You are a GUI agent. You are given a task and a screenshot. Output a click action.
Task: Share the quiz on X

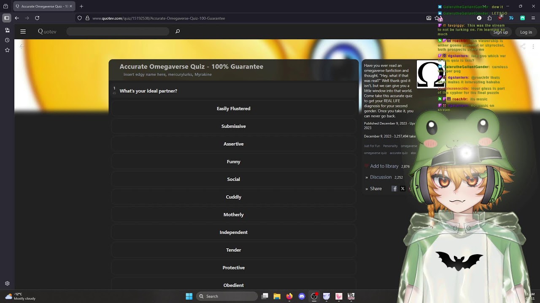(402, 189)
